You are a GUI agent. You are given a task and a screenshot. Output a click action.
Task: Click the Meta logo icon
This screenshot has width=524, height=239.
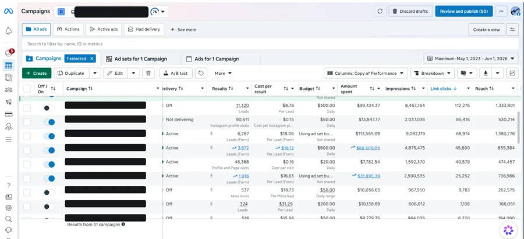pyautogui.click(x=9, y=12)
